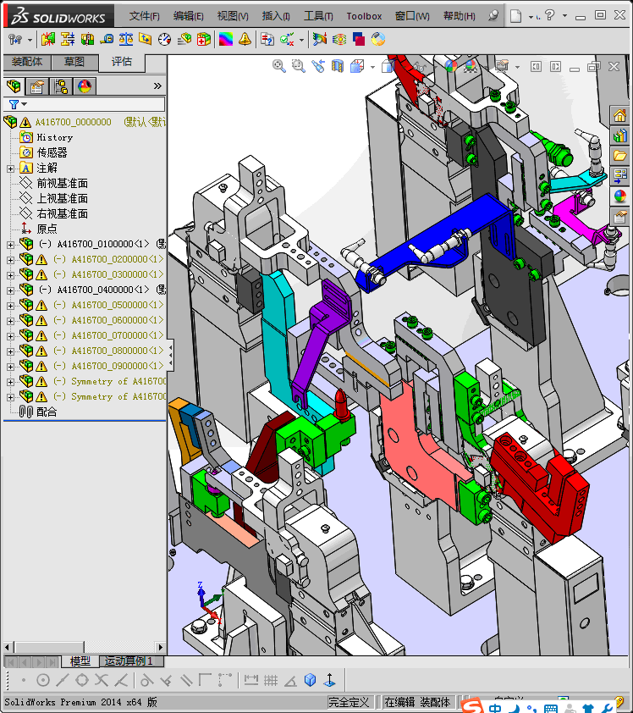Expand the A416700_0100000<1> component
This screenshot has width=633, height=713.
point(10,245)
